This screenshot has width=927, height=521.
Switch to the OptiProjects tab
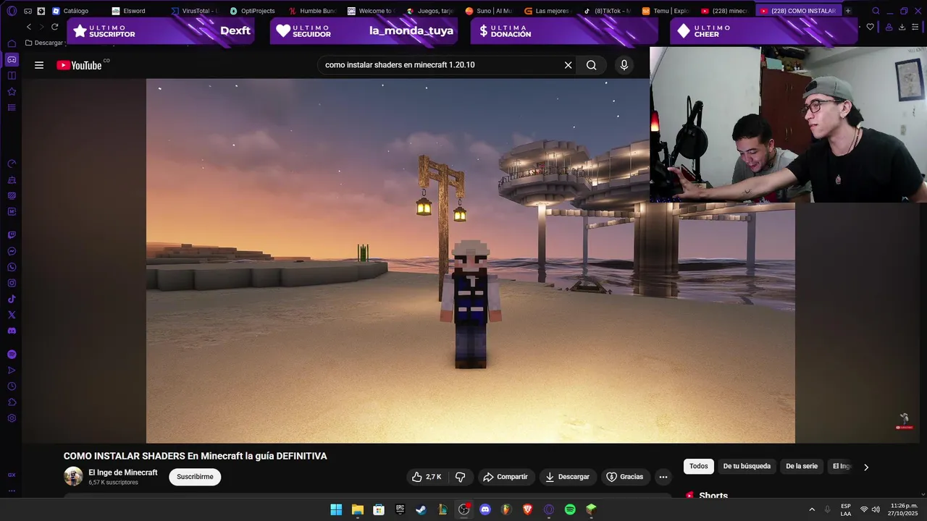253,11
